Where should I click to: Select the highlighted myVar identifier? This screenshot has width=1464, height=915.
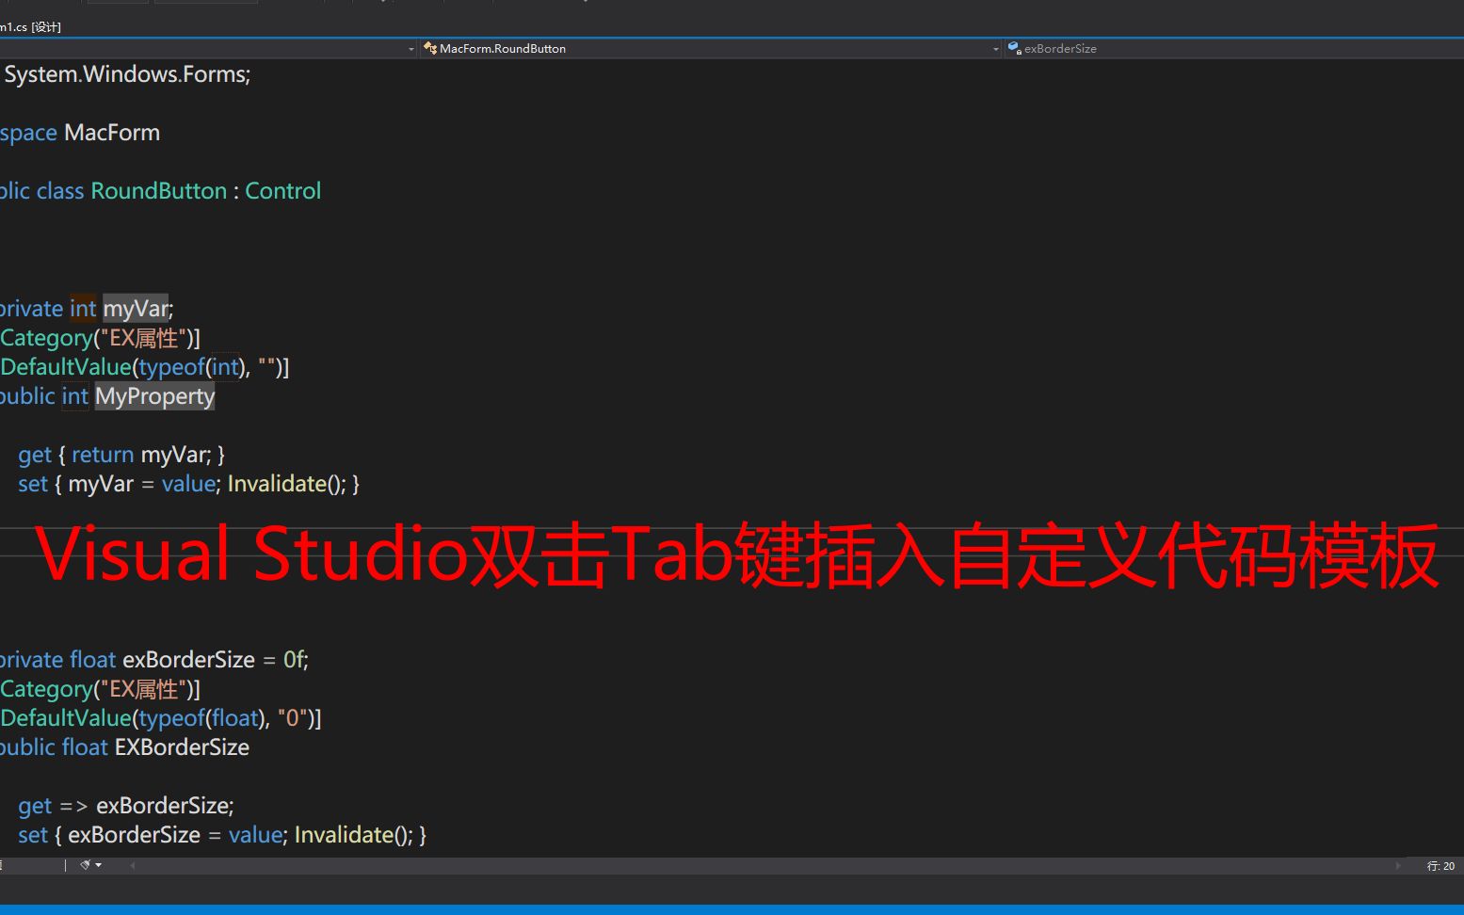[135, 308]
